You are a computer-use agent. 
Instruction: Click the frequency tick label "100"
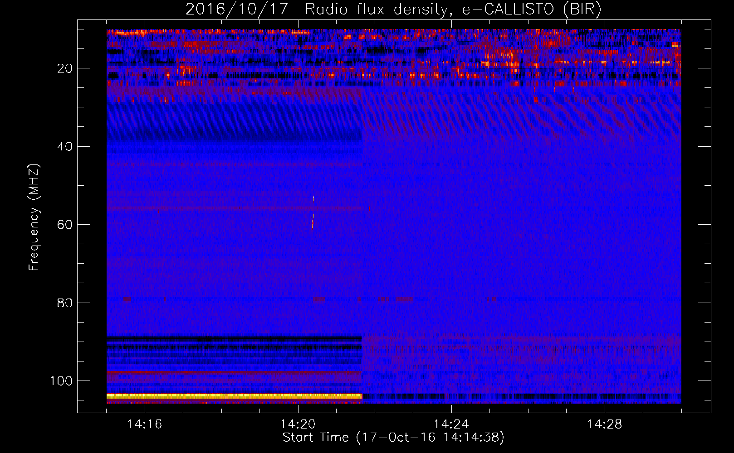(x=61, y=381)
